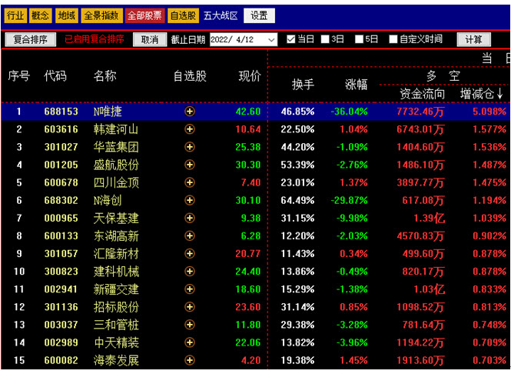Add 三和管桩 to watchlist via plus icon
Screen dimensions: 511x374
coord(189,325)
